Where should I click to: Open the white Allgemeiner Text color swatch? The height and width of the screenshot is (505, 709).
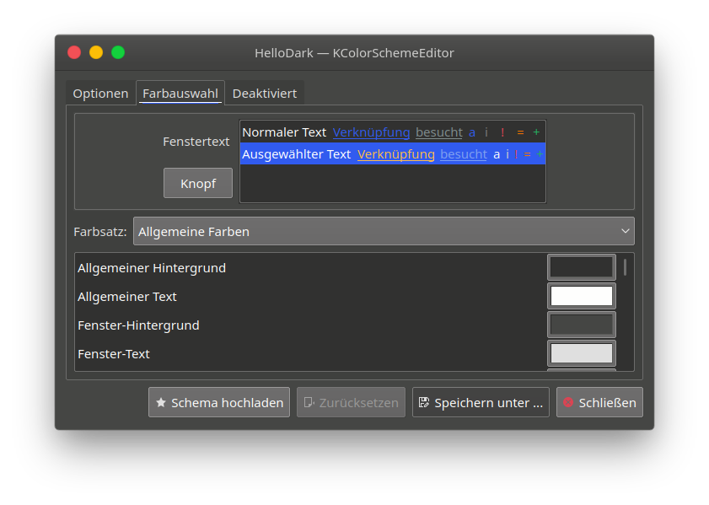click(x=582, y=296)
